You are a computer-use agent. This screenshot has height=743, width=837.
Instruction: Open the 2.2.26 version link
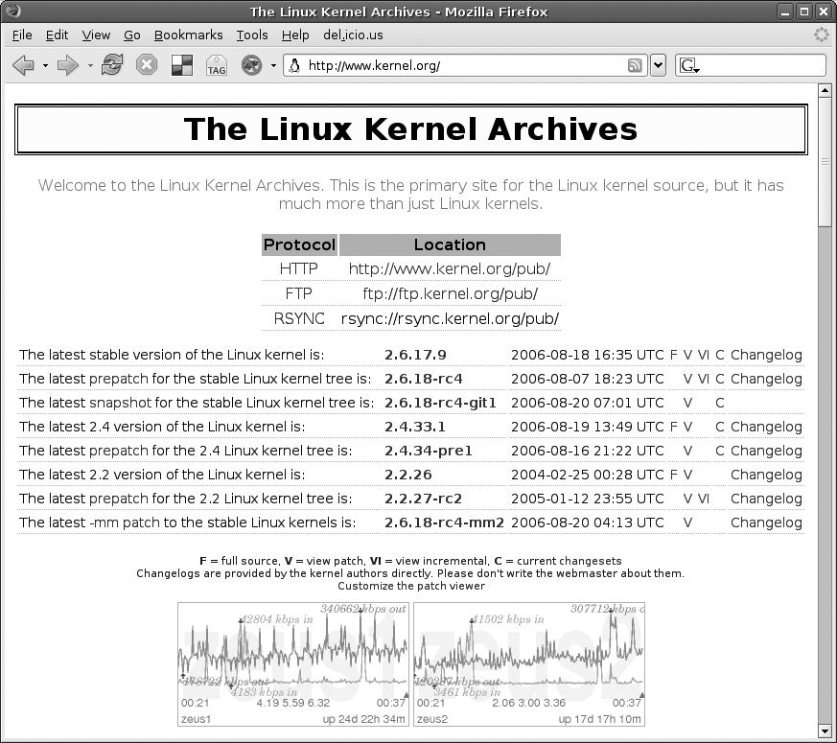pyautogui.click(x=407, y=476)
